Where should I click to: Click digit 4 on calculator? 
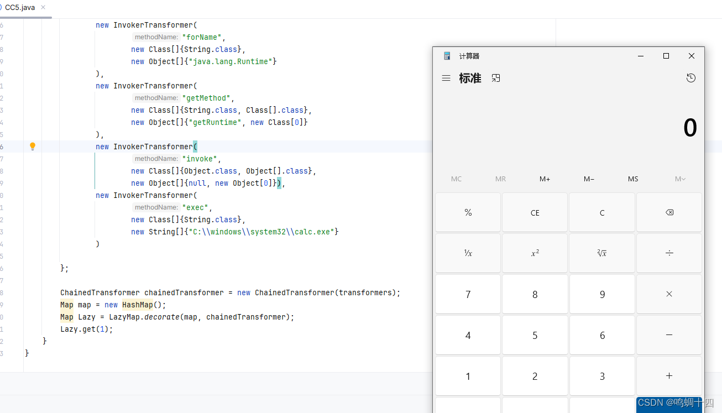pyautogui.click(x=468, y=335)
